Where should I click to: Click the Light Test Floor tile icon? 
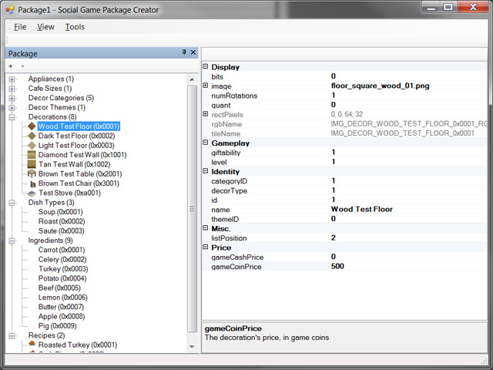pyautogui.click(x=32, y=145)
